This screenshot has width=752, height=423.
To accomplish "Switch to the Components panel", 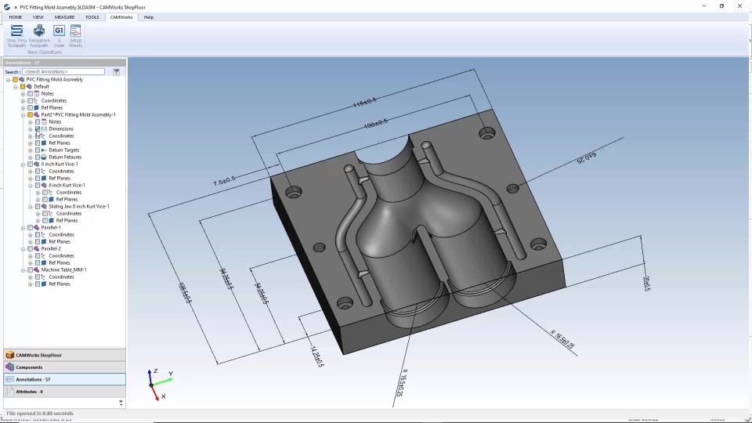I will [x=65, y=367].
